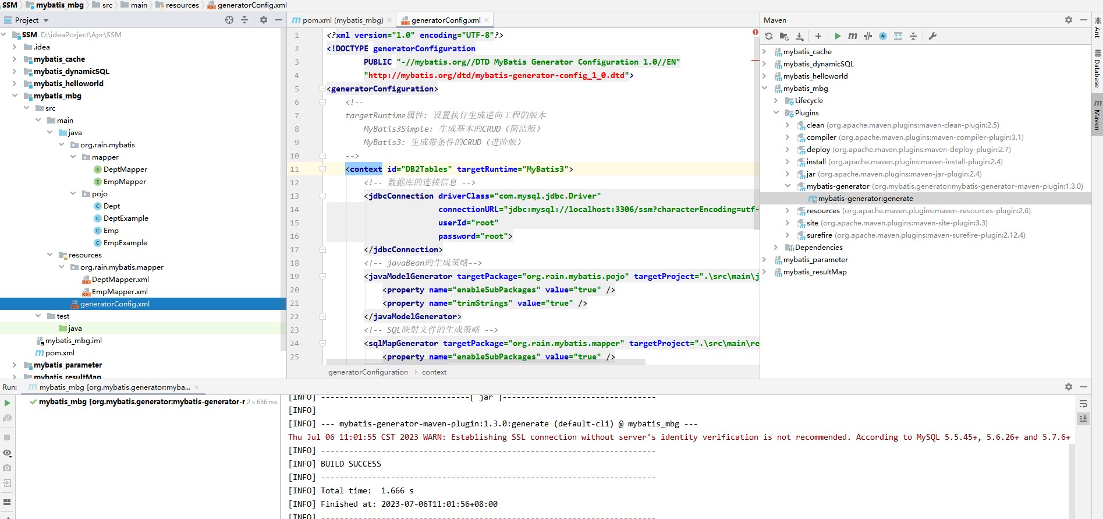Screen dimensions: 1103x519
Task: Hide the Run tool window
Action: [1084, 387]
